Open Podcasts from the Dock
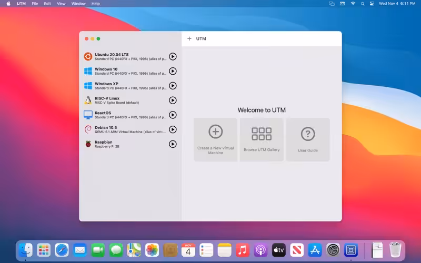 260,250
